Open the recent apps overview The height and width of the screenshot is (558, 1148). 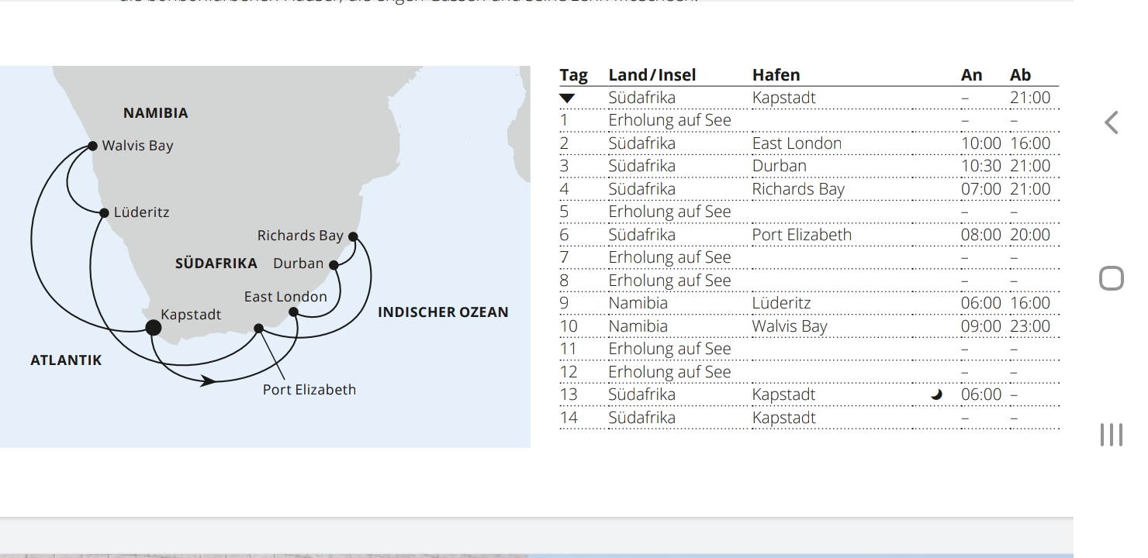[1111, 435]
